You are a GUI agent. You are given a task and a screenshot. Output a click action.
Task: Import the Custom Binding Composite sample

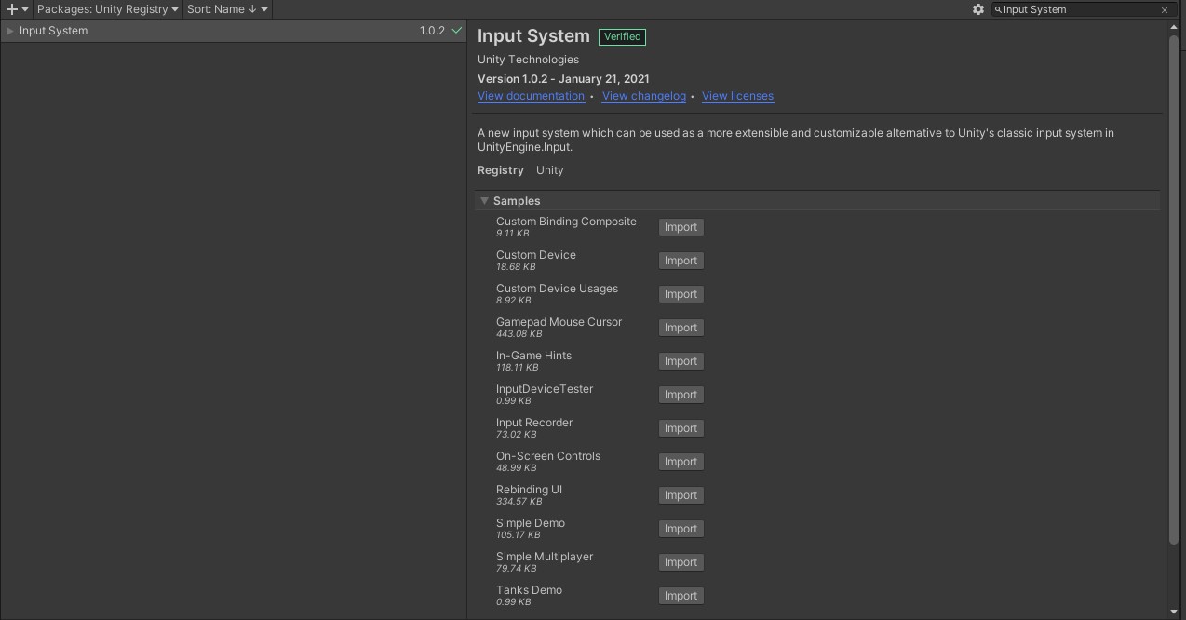coord(681,227)
